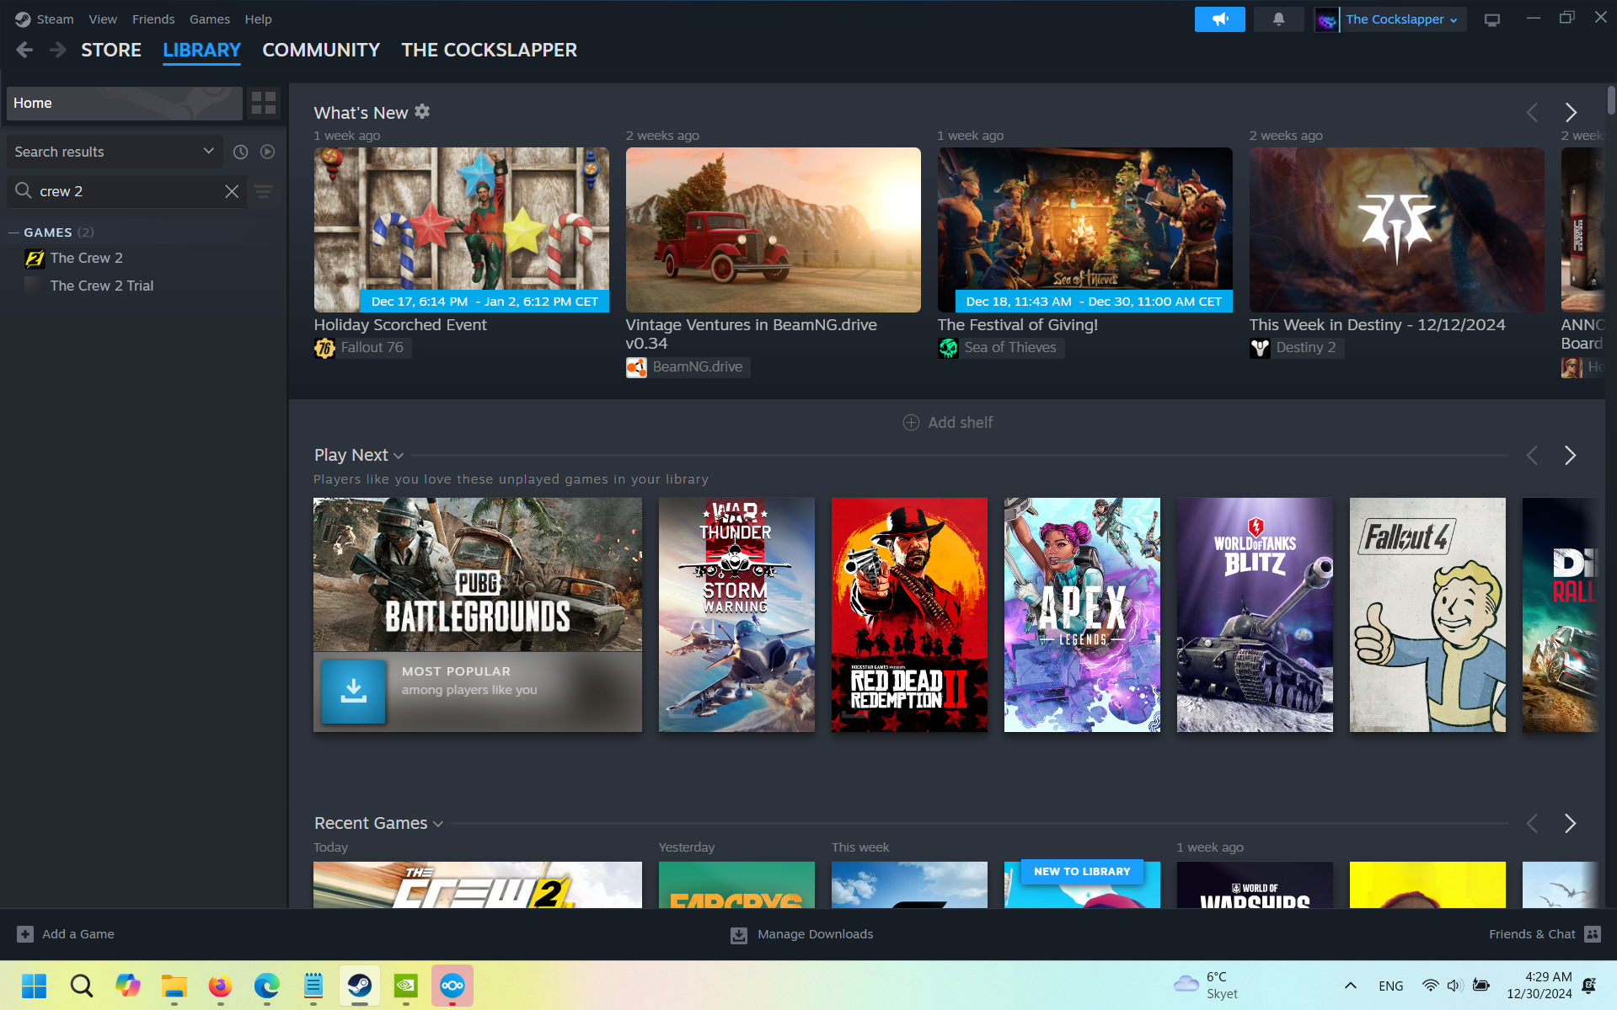Show recent activity clock filter

click(x=241, y=152)
